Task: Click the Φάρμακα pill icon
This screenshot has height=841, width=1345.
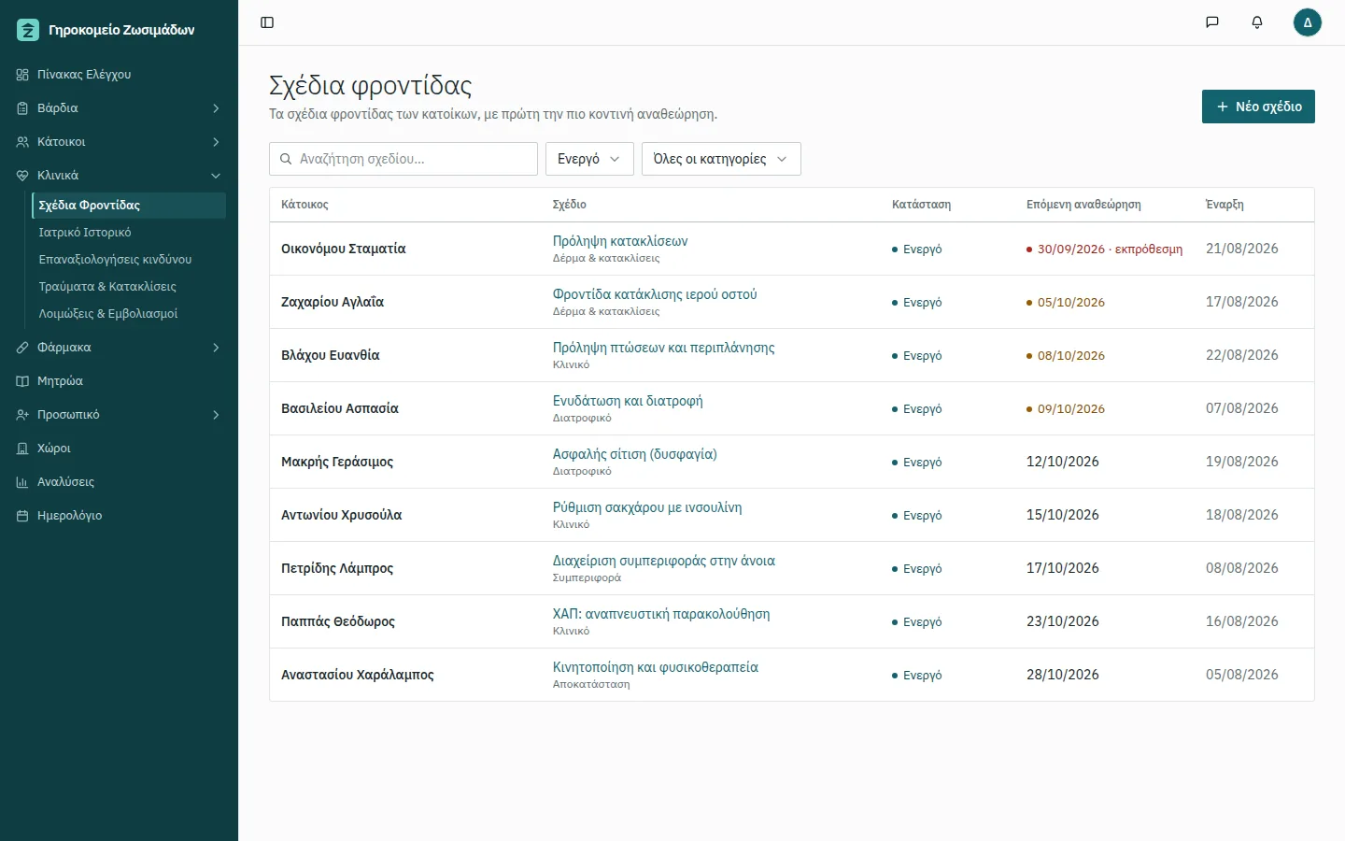Action: click(x=22, y=348)
